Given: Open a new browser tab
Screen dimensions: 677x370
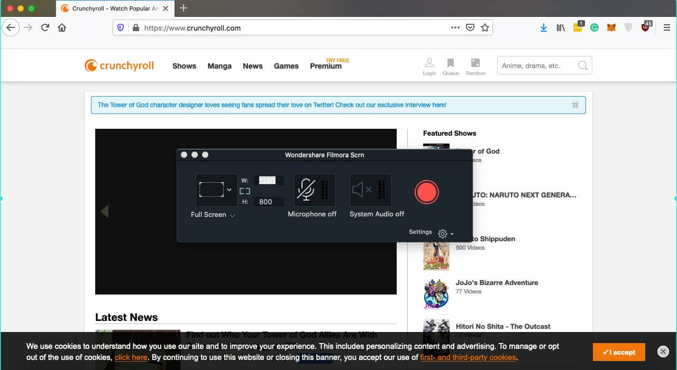Looking at the screenshot, I should (184, 8).
